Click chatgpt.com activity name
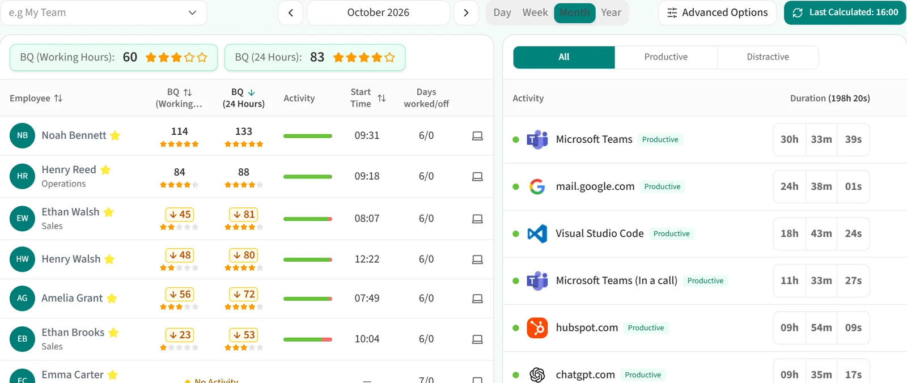The height and width of the screenshot is (383, 907). tap(585, 375)
